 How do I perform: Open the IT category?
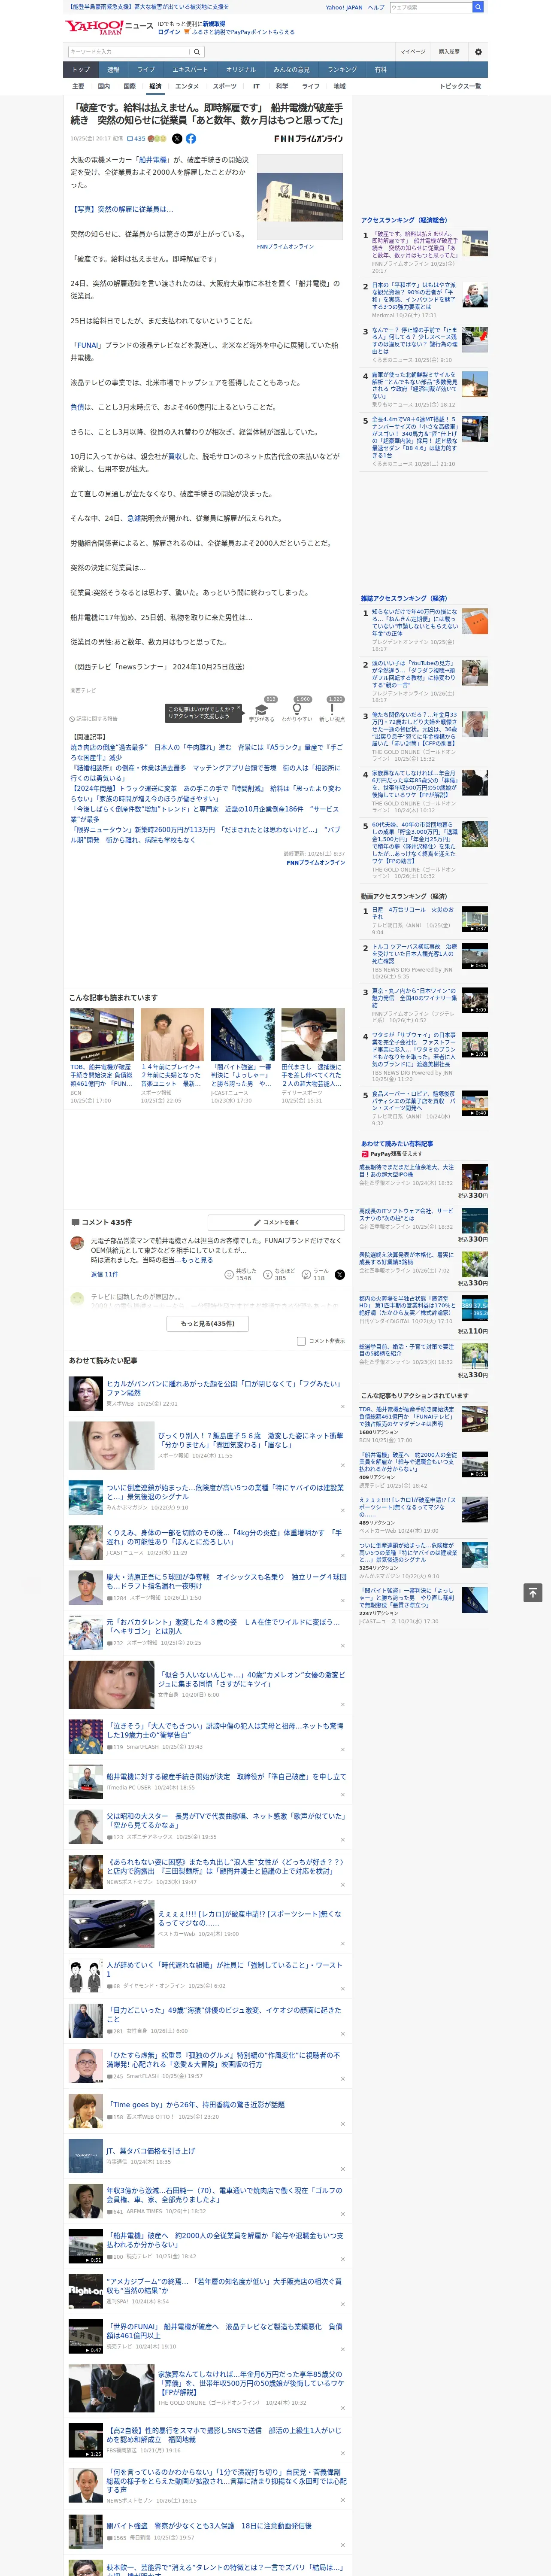pos(256,86)
